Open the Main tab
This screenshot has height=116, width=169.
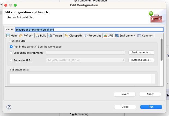click(11, 36)
